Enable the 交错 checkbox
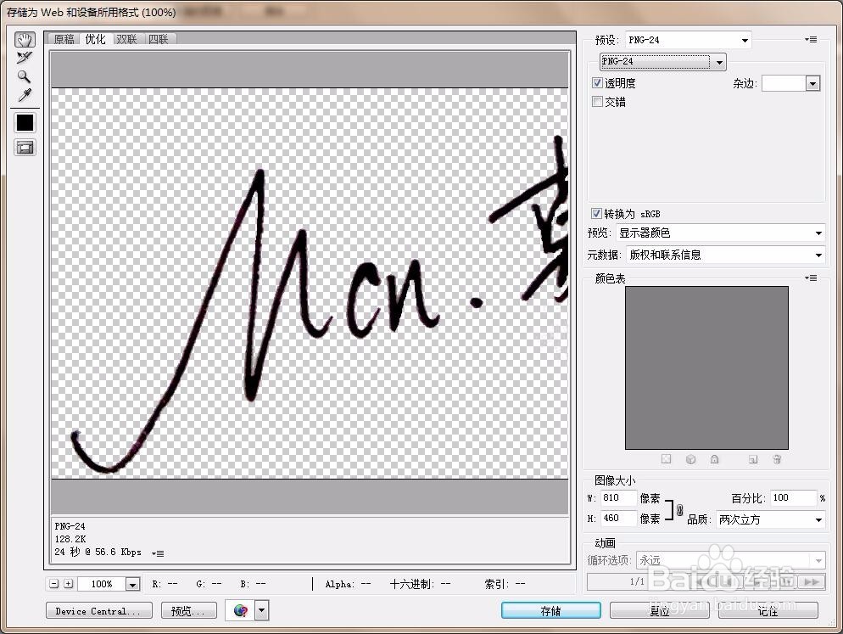This screenshot has width=843, height=634. pyautogui.click(x=597, y=101)
